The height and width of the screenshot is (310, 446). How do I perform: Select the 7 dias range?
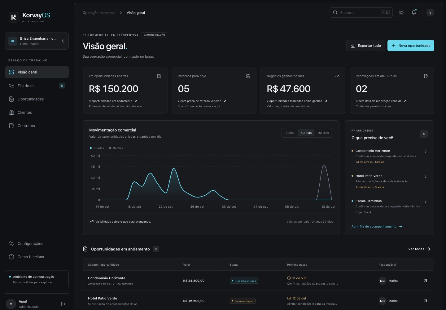(290, 133)
